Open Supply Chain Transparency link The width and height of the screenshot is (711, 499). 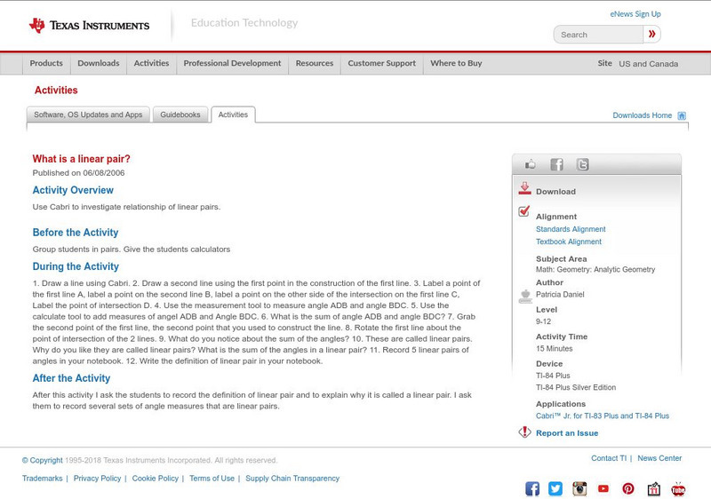coord(292,479)
